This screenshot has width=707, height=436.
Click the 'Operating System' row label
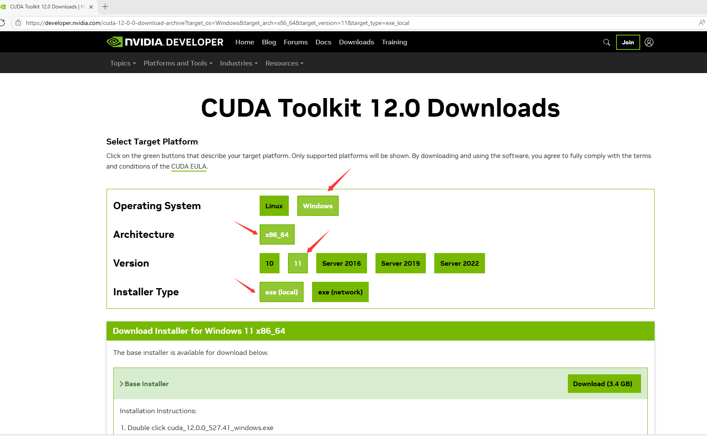click(157, 206)
